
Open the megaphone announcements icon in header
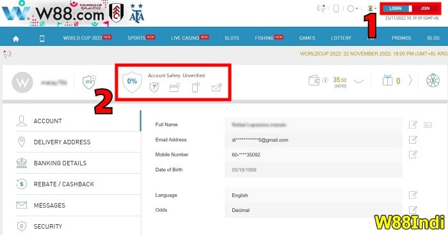[x=321, y=8]
